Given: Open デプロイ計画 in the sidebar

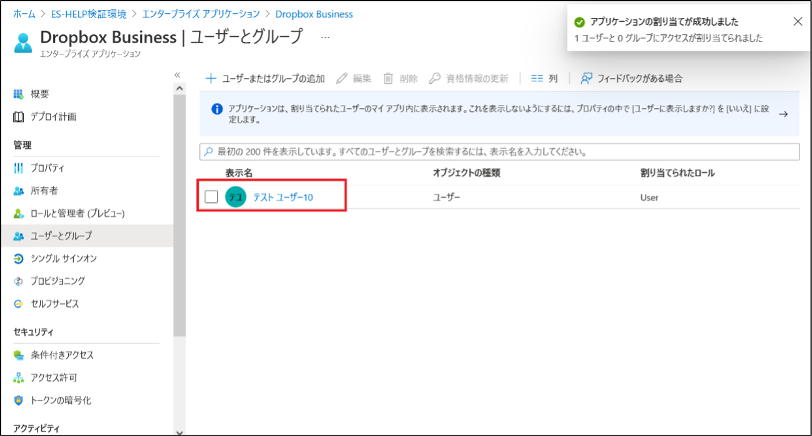Looking at the screenshot, I should pos(54,117).
